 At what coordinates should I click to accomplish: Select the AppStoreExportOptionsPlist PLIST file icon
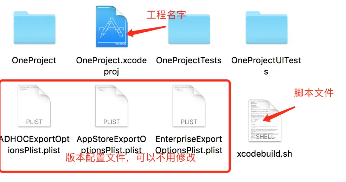point(112,106)
